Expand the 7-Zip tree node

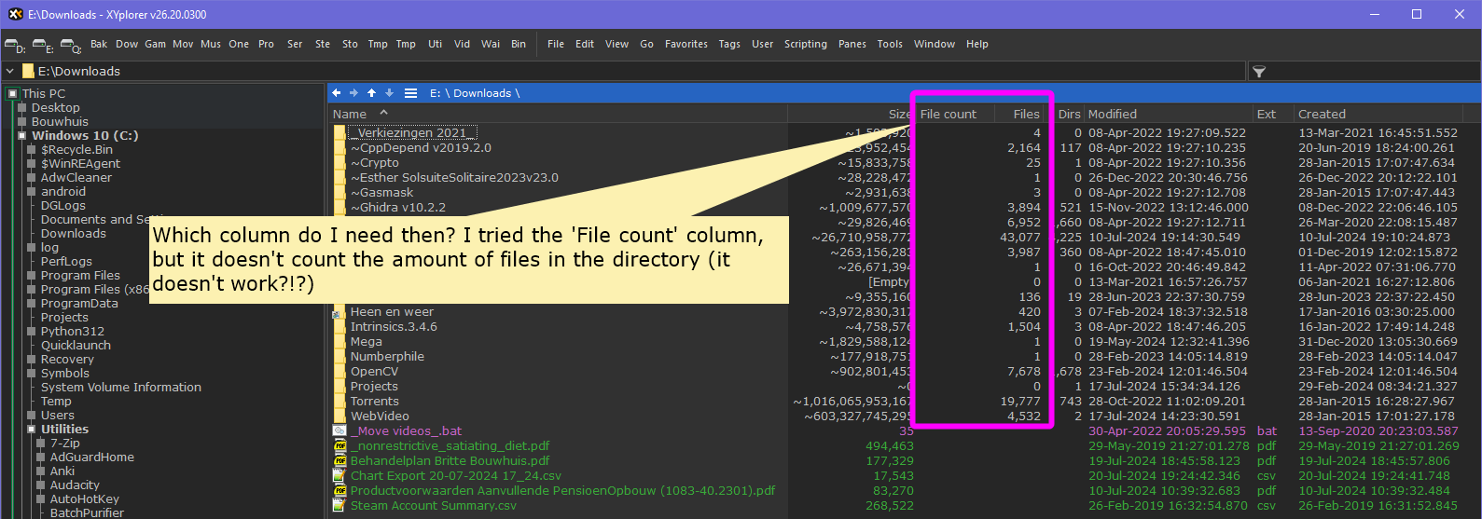(x=40, y=443)
